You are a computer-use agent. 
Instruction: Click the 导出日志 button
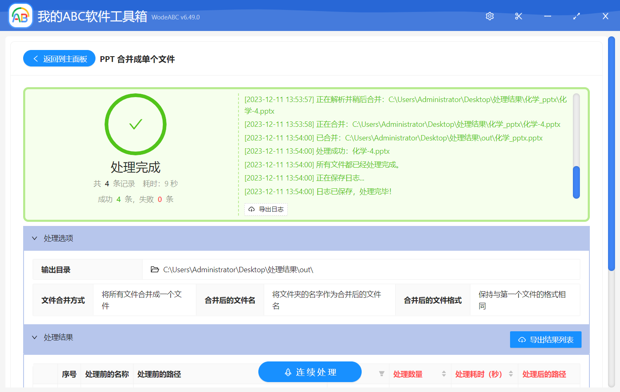[x=266, y=209]
